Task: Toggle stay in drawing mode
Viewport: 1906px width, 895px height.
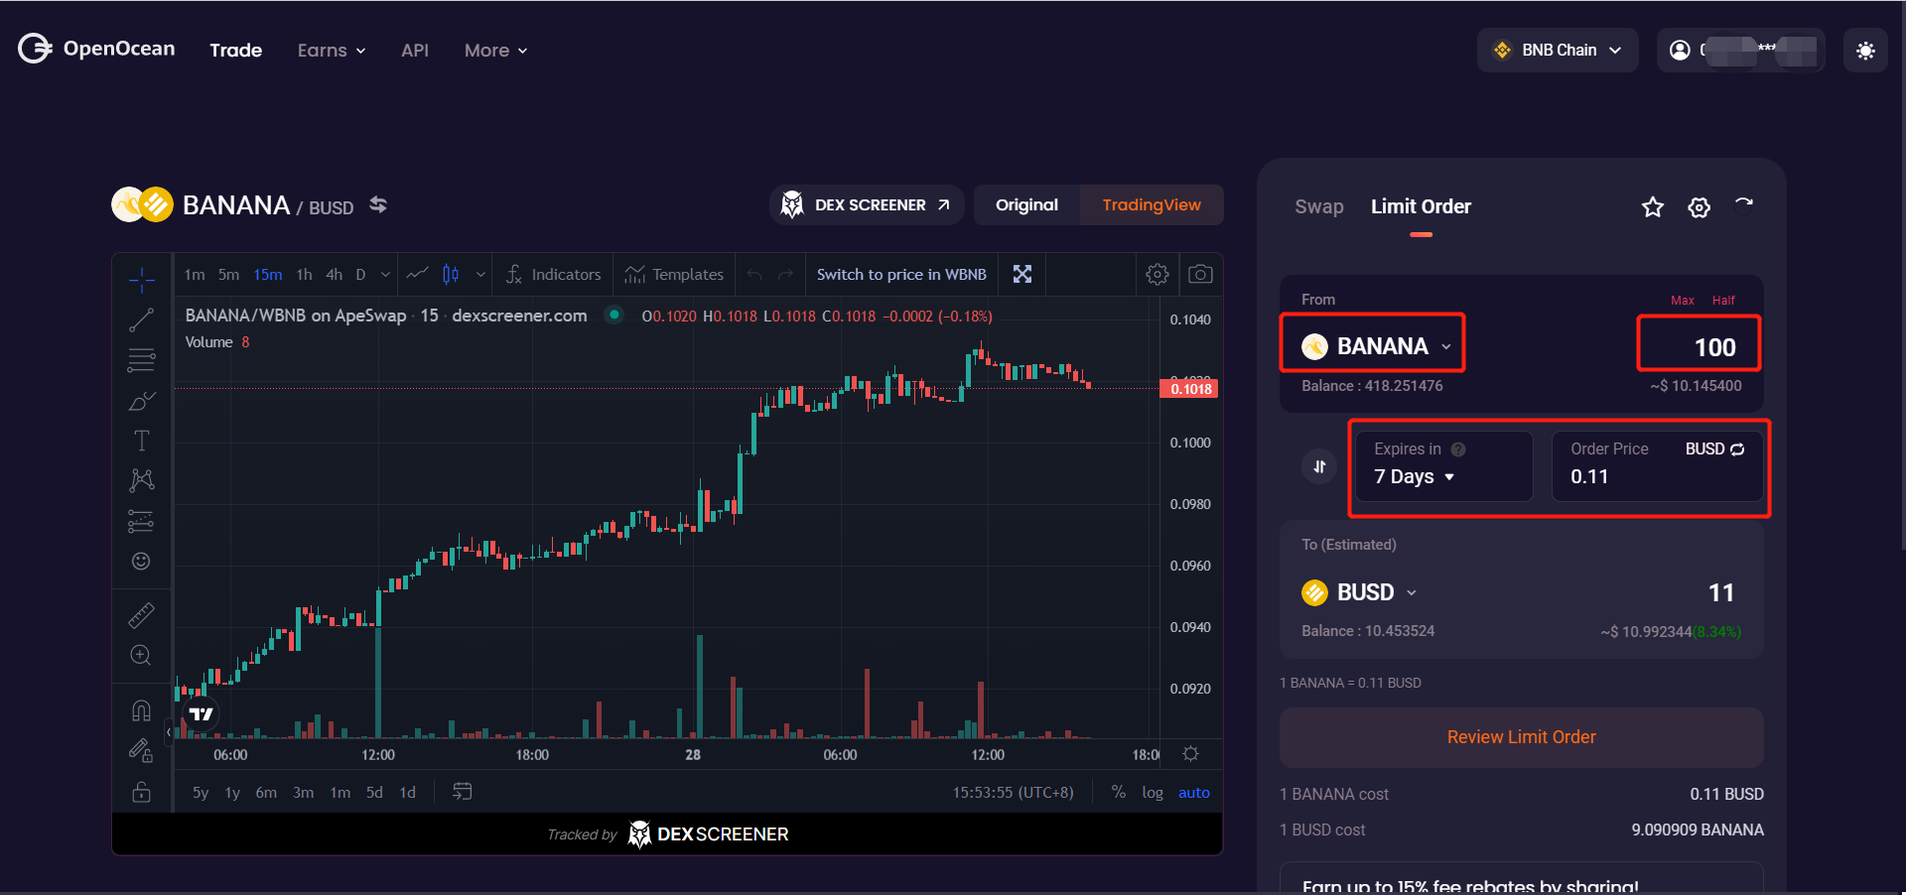Action: coord(141,751)
